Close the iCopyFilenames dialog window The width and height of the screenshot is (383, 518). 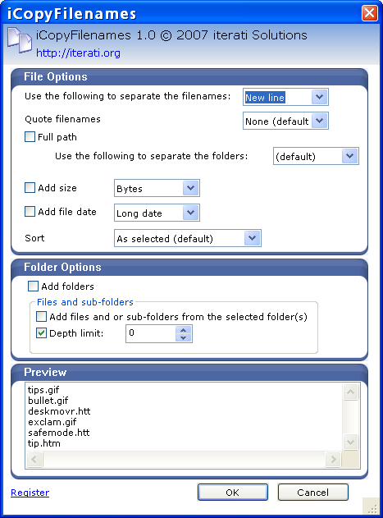tap(369, 13)
